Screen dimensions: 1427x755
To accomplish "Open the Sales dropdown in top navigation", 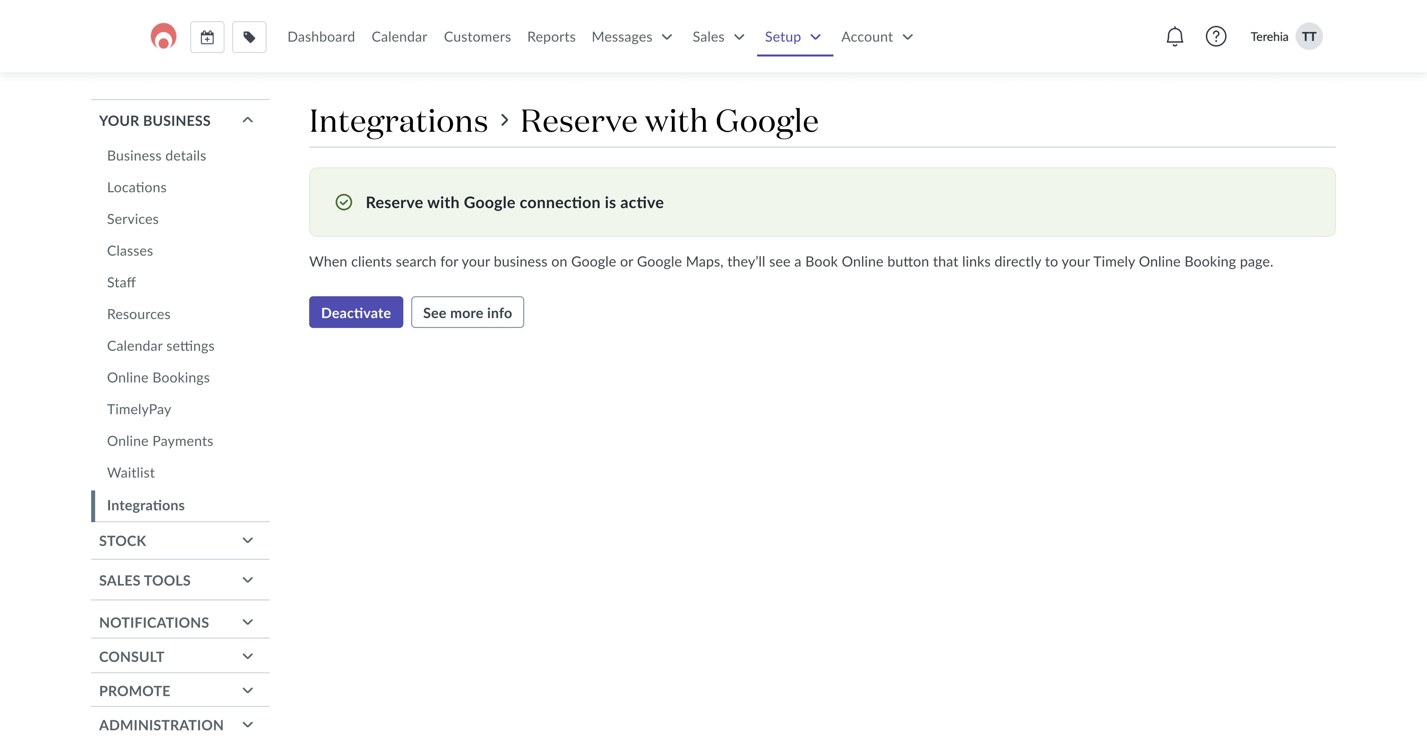I will pos(718,37).
